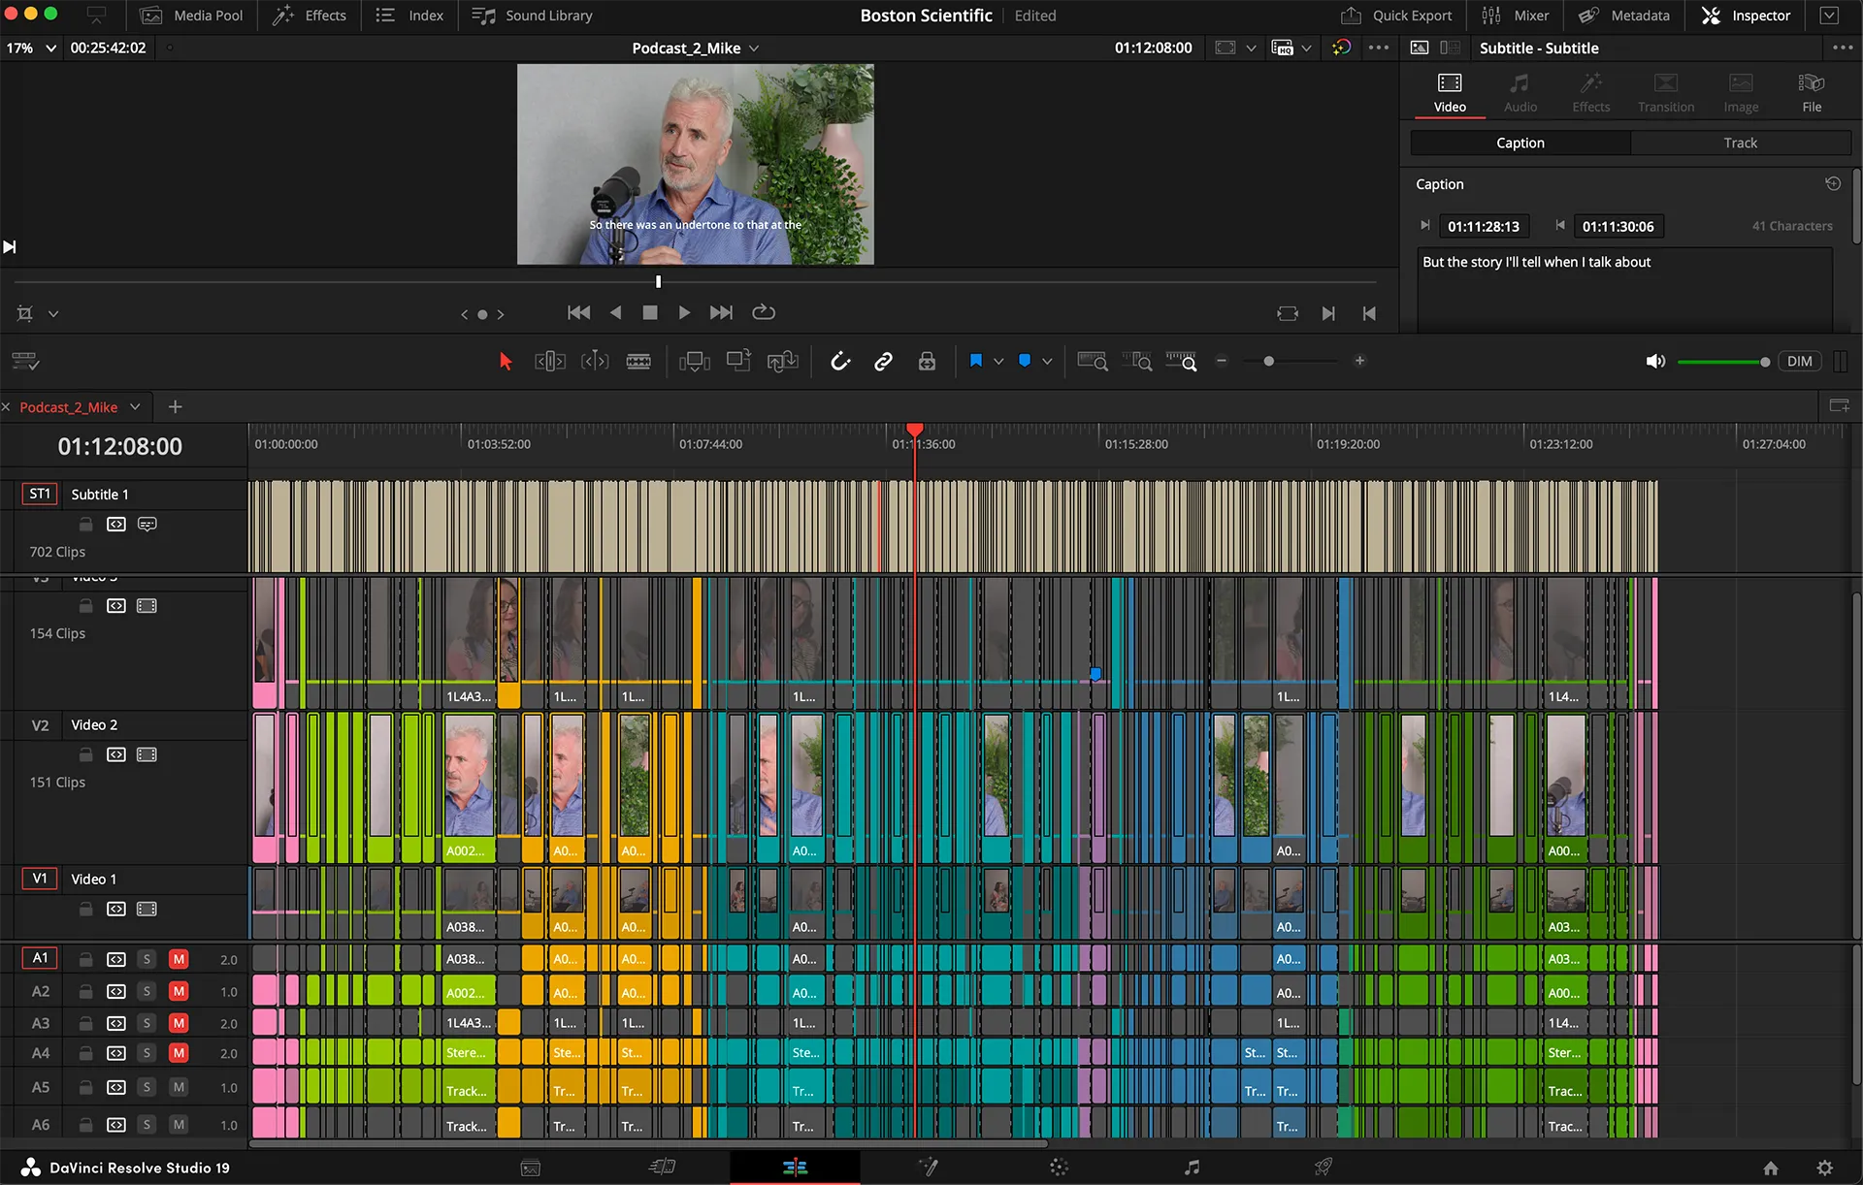
Task: Play the timeline in reverse
Action: coord(615,312)
